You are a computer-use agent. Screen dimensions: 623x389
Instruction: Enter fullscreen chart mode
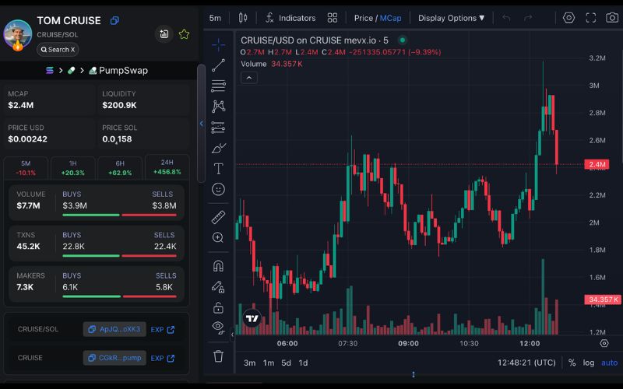click(591, 18)
